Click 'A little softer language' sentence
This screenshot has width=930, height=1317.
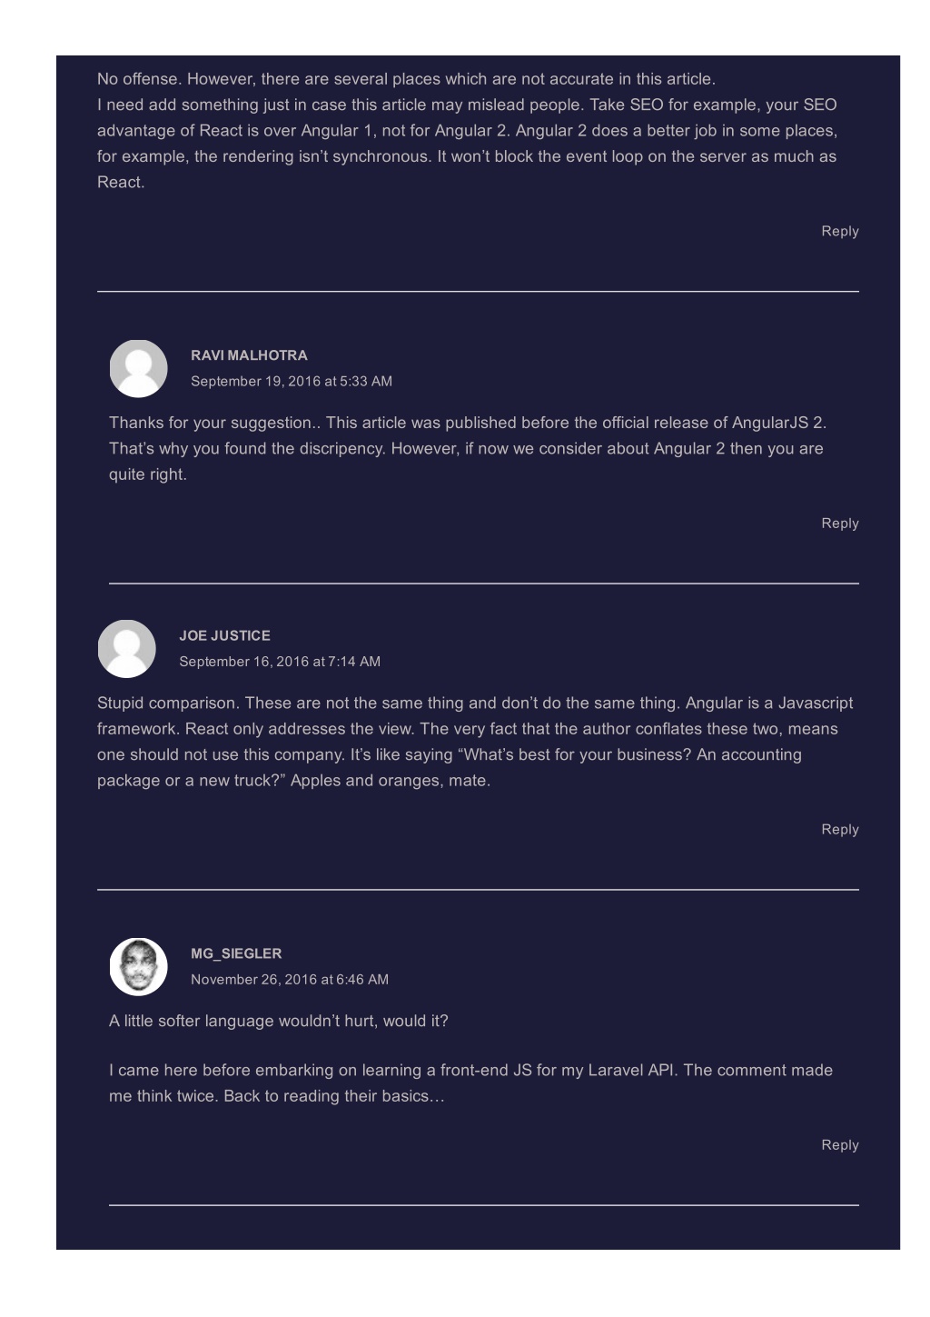click(279, 1021)
